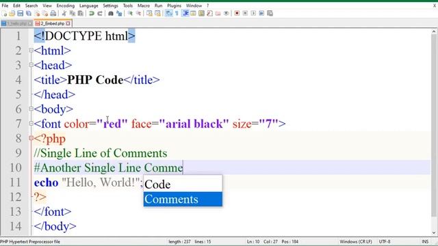Open the Macro menu

coord(144,5)
